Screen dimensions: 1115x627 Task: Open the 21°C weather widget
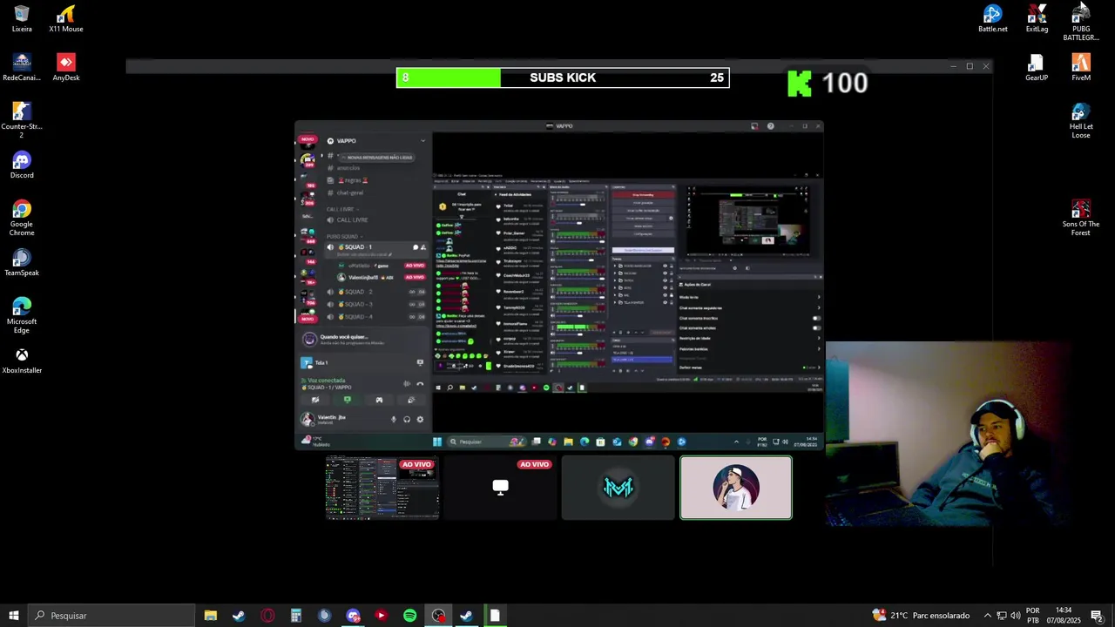921,616
